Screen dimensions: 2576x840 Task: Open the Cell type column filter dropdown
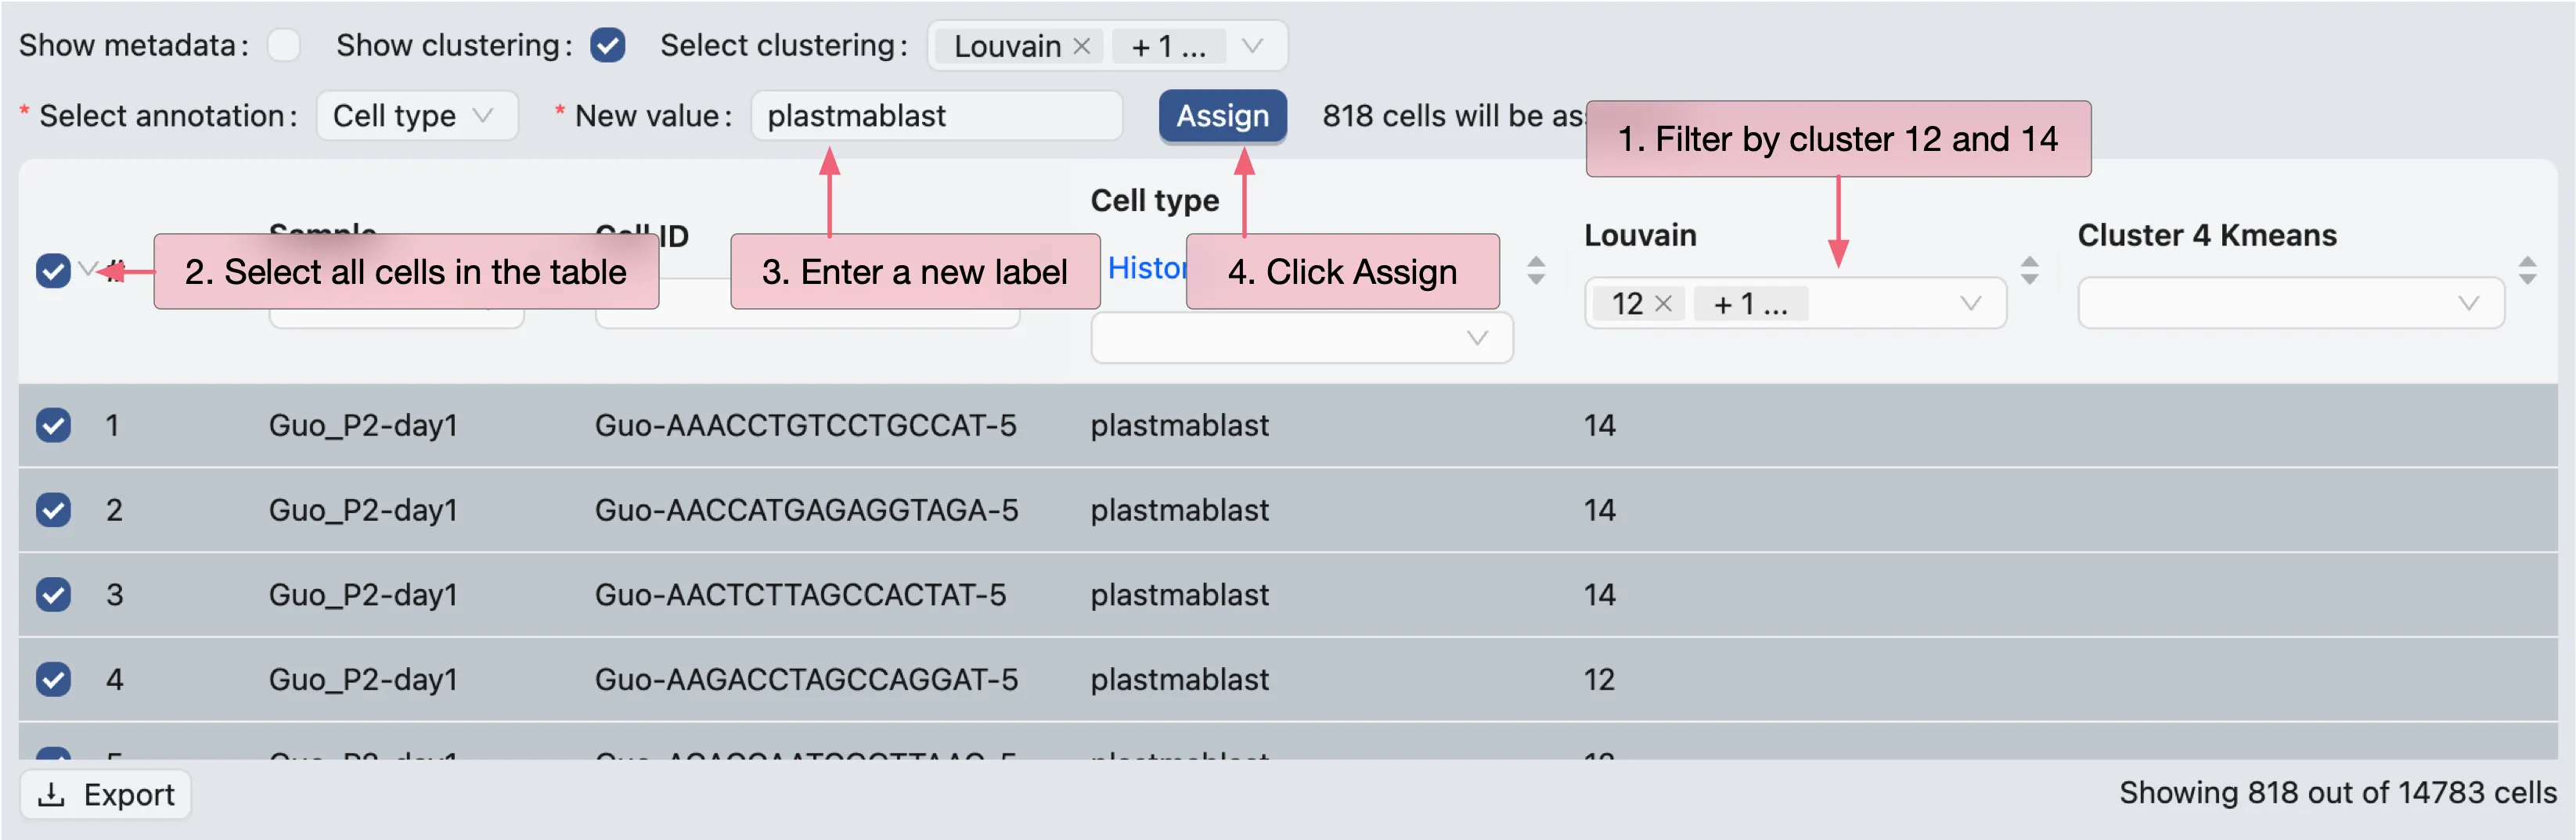pos(1300,339)
